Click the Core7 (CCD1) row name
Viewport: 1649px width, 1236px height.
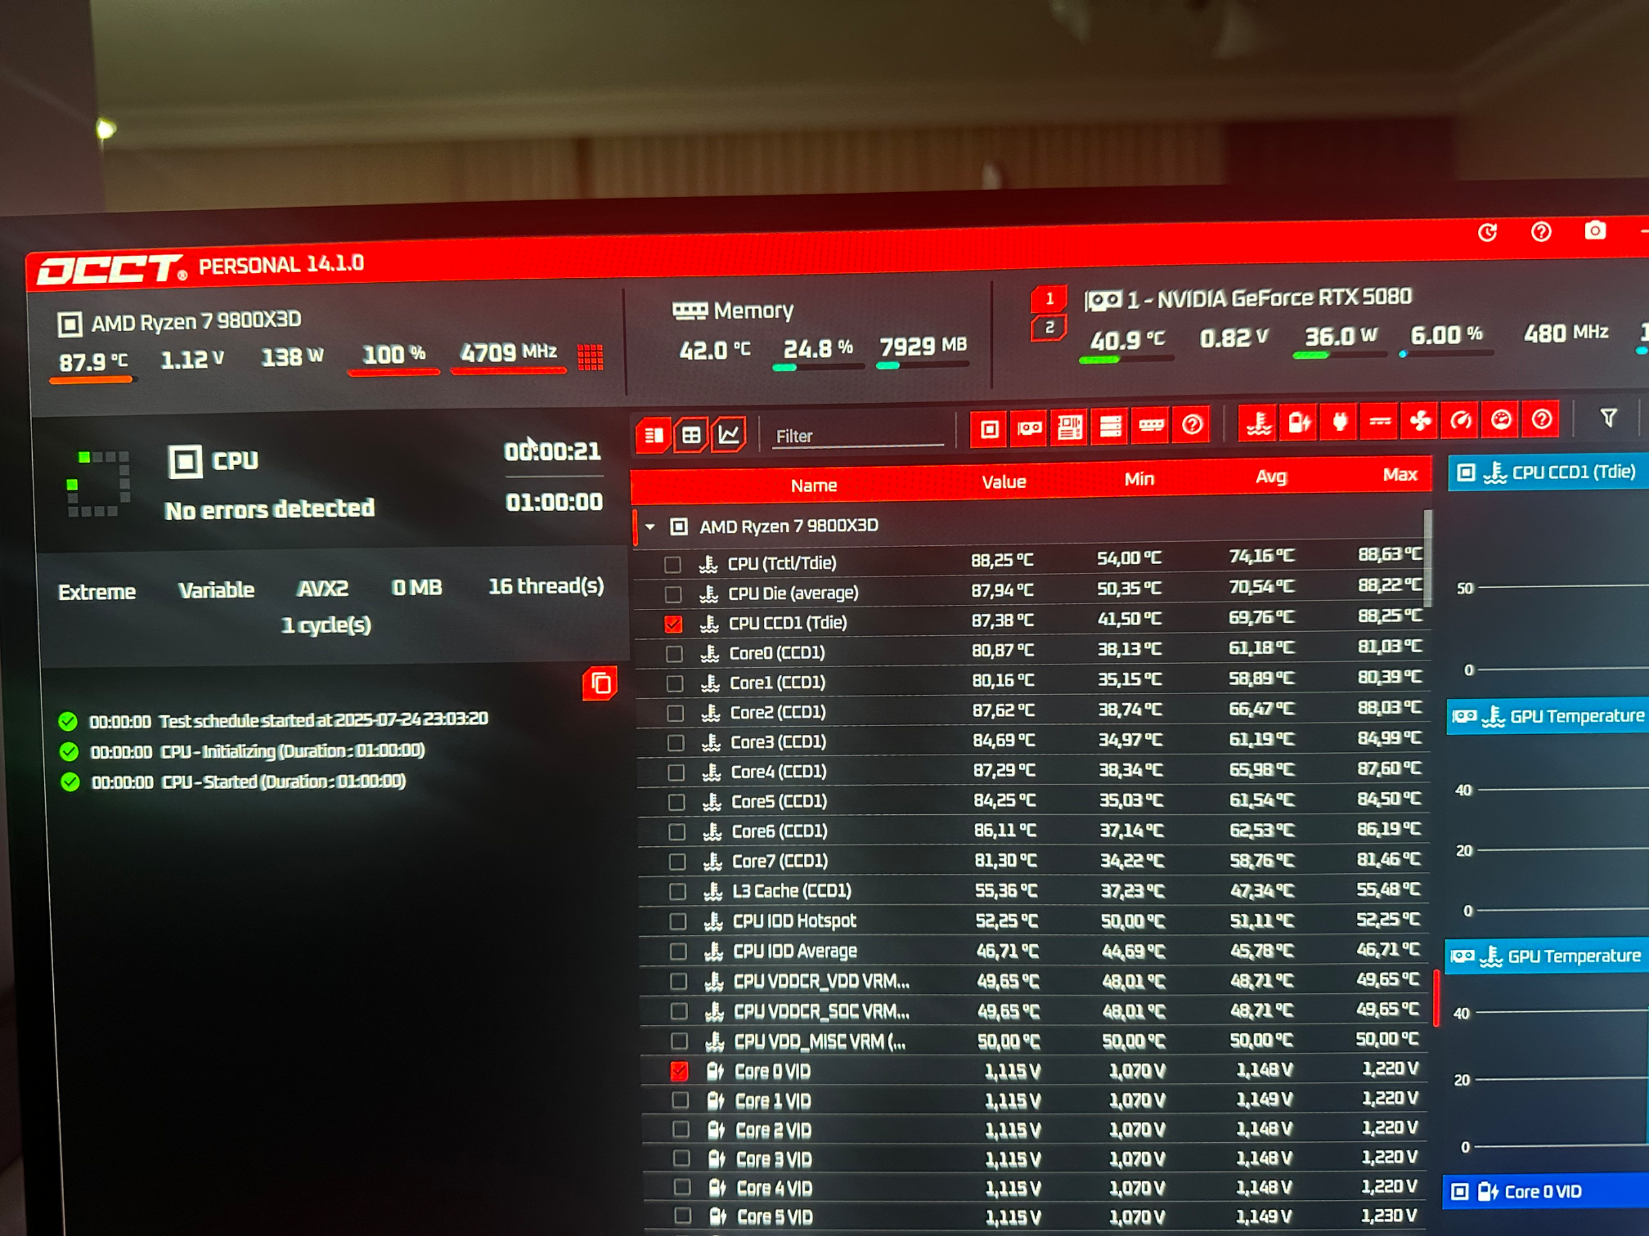(780, 861)
